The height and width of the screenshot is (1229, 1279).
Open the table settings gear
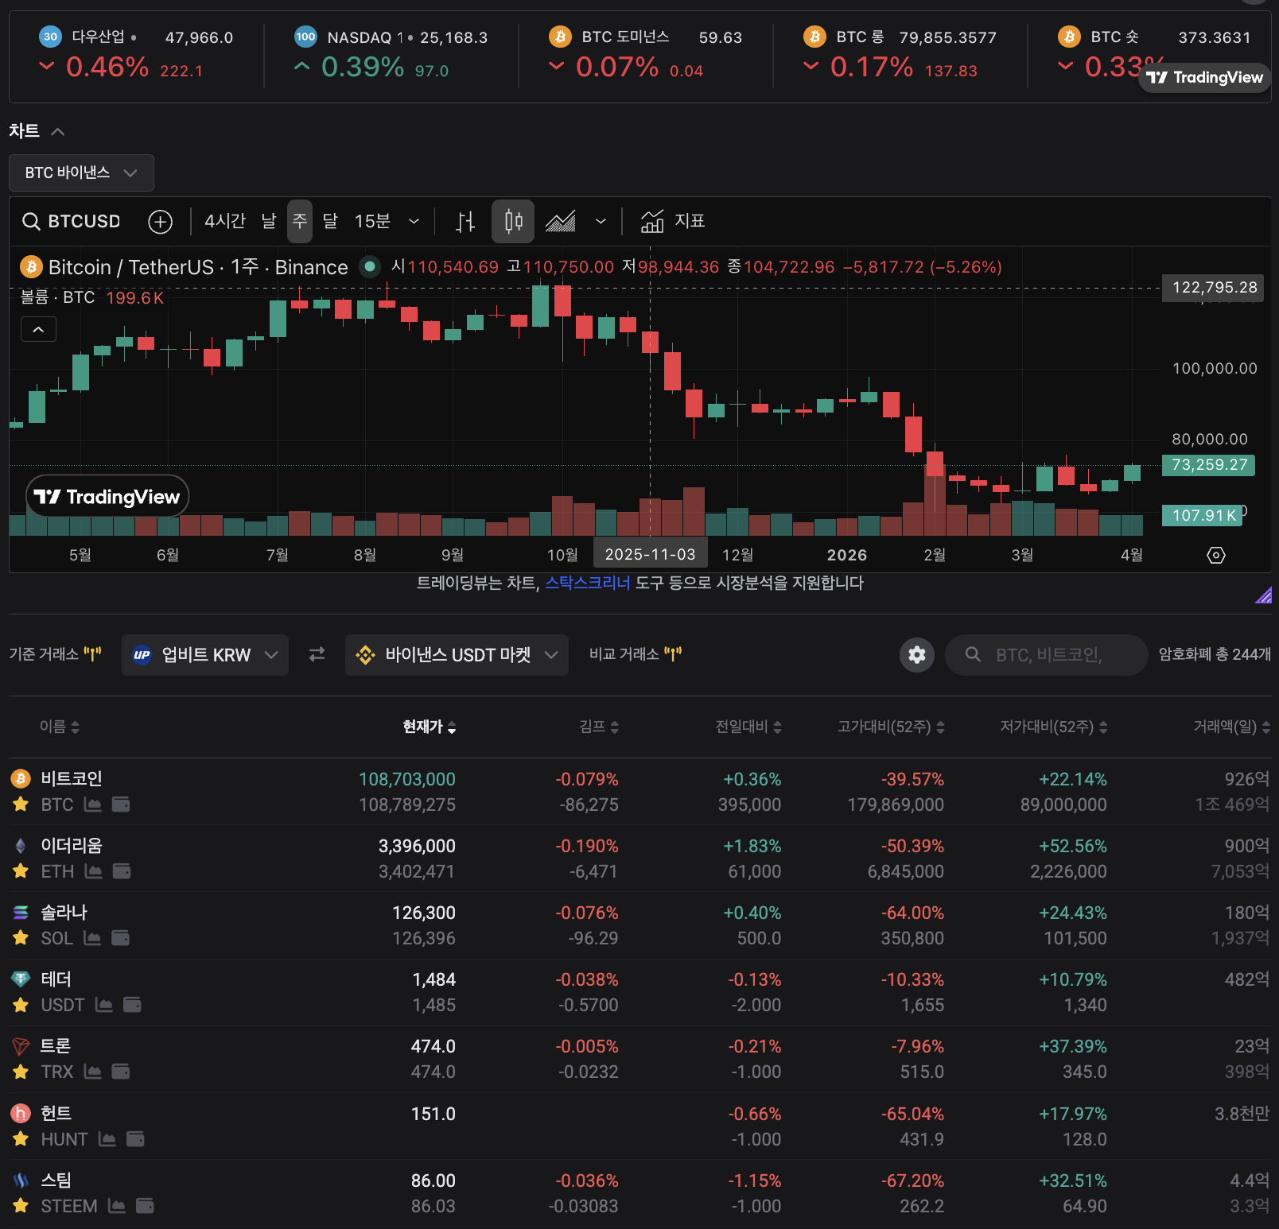pyautogui.click(x=917, y=654)
